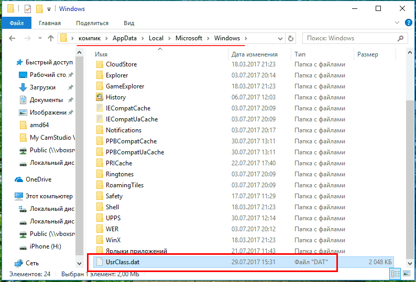The height and width of the screenshot is (282, 416).
Task: Select the IECompatUaCache folder
Action: click(x=132, y=119)
